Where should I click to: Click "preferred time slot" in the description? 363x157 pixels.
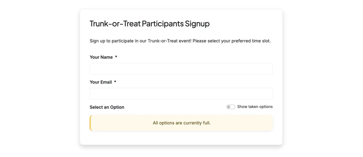[251, 41]
